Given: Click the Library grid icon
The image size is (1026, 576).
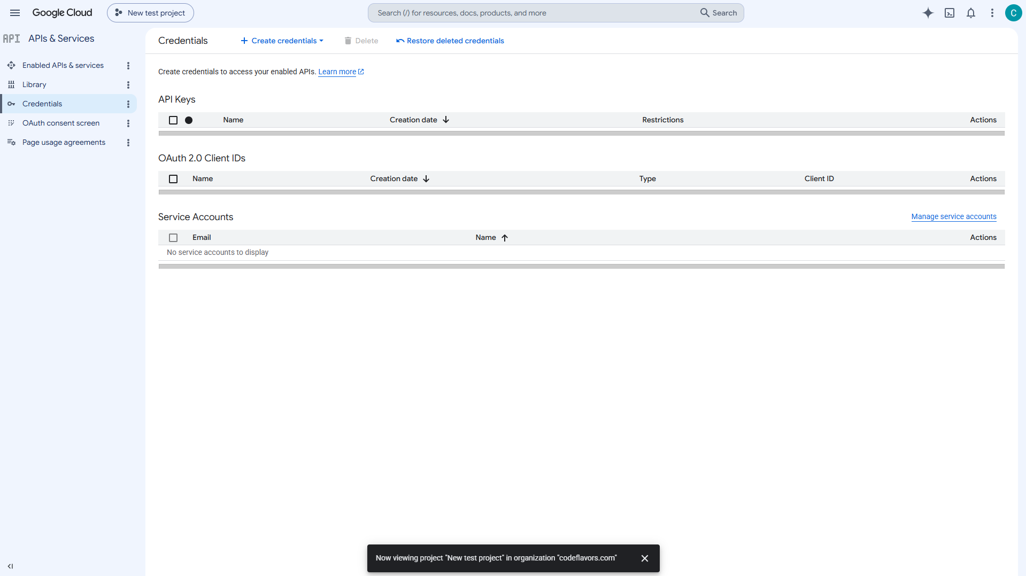Looking at the screenshot, I should click(x=11, y=84).
